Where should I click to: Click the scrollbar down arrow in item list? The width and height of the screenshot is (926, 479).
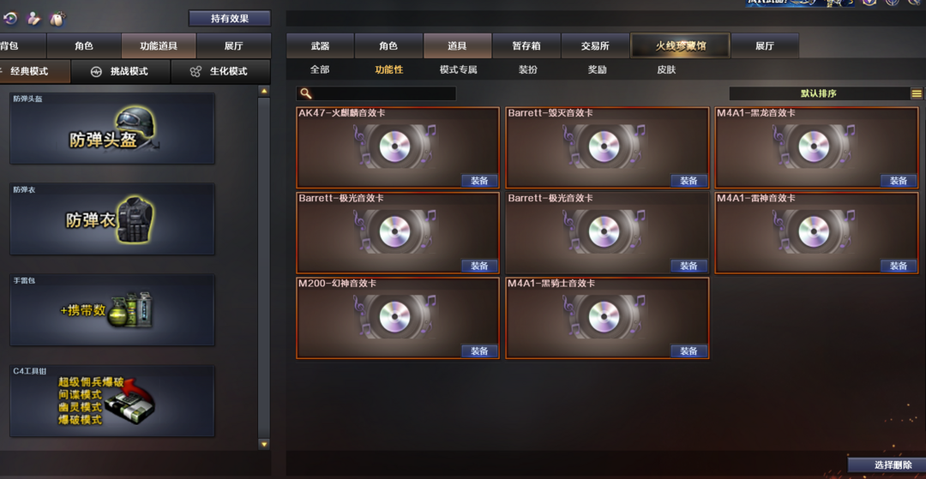pos(264,444)
